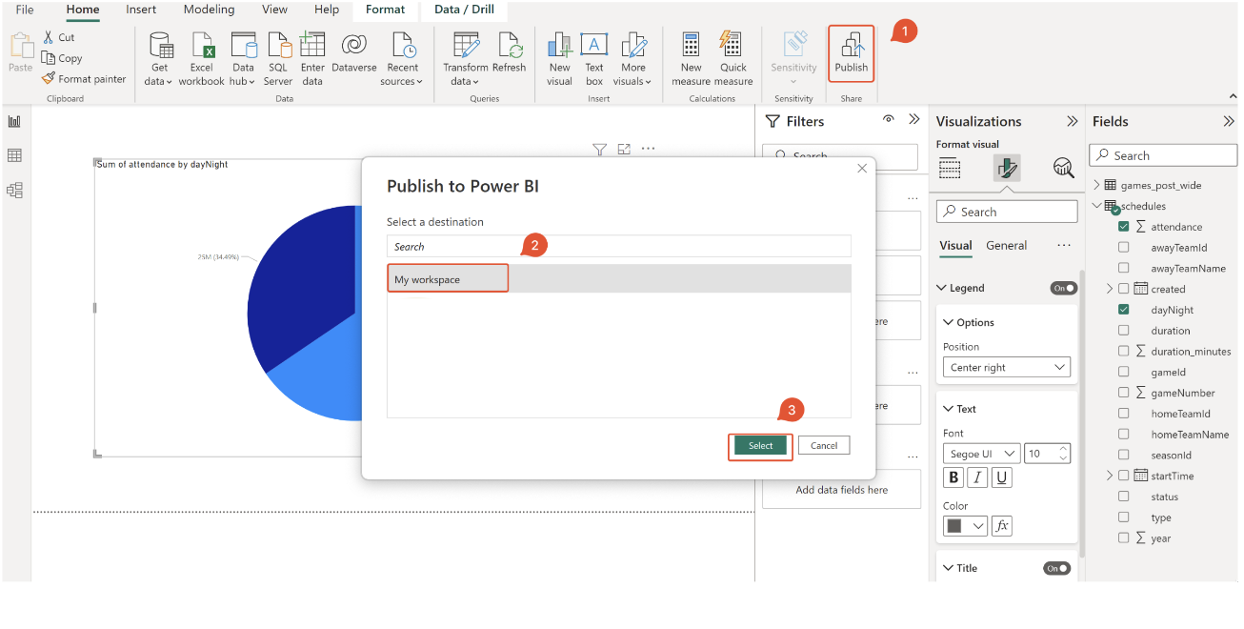
Task: Collapse the Legend section
Action: pyautogui.click(x=942, y=288)
